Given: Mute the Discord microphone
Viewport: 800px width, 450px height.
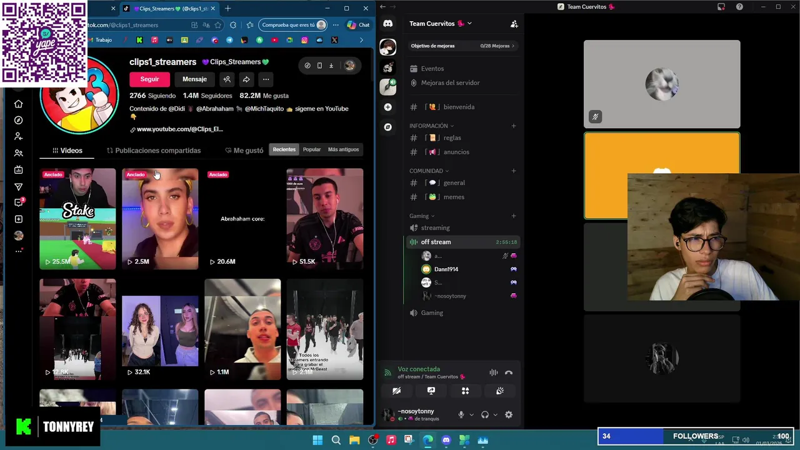Looking at the screenshot, I should [461, 414].
